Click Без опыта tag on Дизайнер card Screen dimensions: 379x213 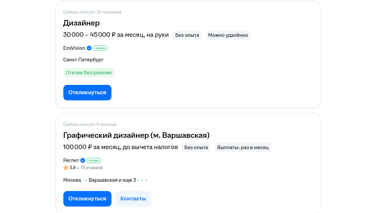pyautogui.click(x=187, y=35)
